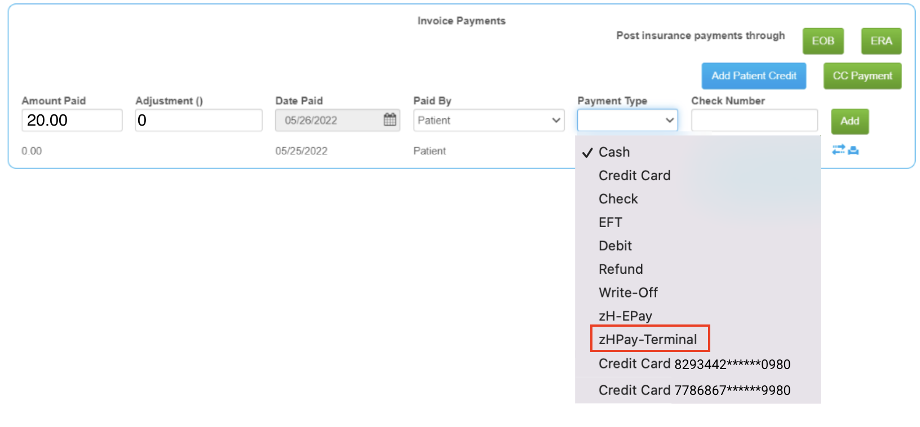Click the blue person icon beside transfer arrows
Screen dimensions: 920x427
coord(853,150)
